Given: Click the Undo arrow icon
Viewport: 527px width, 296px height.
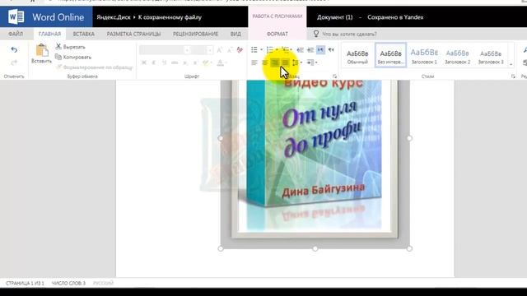Looking at the screenshot, I should point(14,50).
